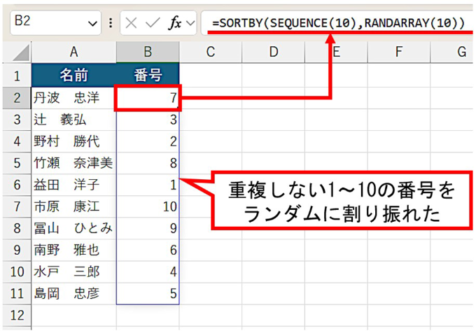This screenshot has width=476, height=331.
Task: Select cell with 市原 康江
Action: click(73, 206)
